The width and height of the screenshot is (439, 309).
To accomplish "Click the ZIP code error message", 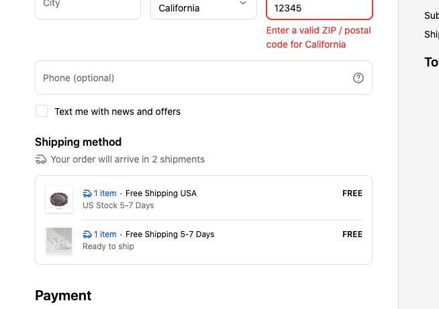I will point(318,38).
